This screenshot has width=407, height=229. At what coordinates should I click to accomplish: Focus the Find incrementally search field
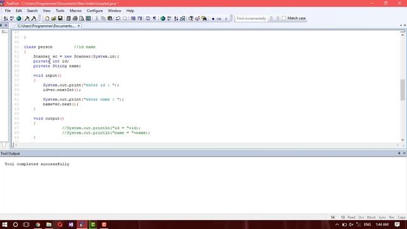tap(251, 18)
